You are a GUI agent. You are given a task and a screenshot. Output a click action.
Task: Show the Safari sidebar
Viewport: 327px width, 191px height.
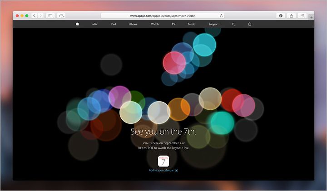(50, 15)
